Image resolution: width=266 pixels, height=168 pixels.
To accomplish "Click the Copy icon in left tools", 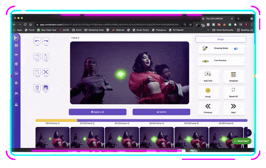I will 37,56.
